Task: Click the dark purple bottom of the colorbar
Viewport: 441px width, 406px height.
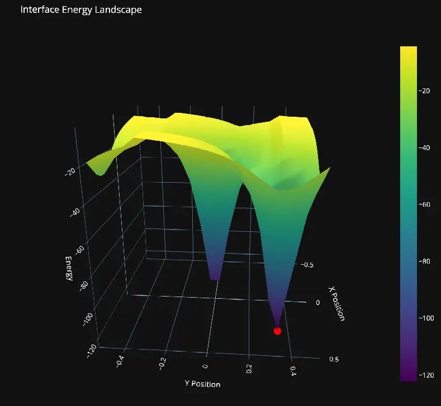Action: click(409, 377)
